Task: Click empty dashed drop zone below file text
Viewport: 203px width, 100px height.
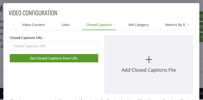Action: pos(149,84)
